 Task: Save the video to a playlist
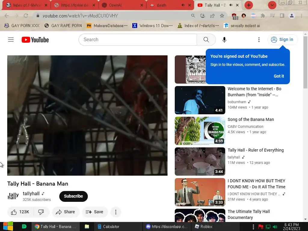[94, 212]
